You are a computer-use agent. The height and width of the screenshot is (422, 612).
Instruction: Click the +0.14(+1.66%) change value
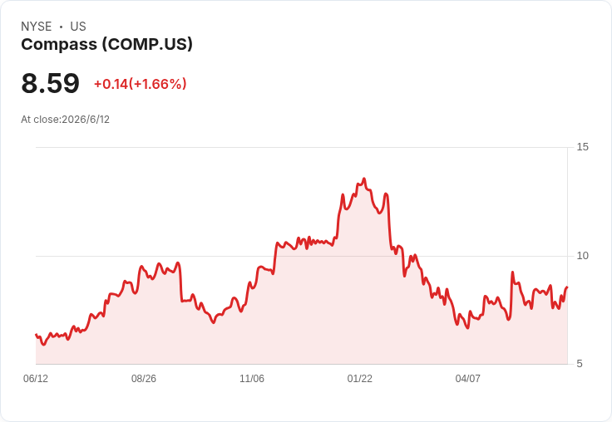point(141,84)
